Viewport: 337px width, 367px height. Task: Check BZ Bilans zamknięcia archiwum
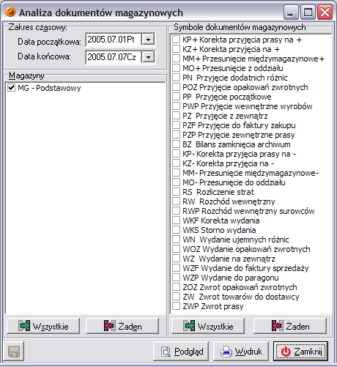pos(176,144)
